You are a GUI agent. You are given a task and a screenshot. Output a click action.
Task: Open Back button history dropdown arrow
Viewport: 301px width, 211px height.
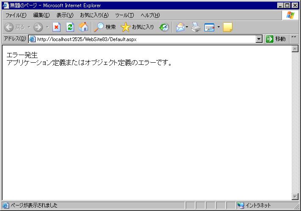pos(29,27)
